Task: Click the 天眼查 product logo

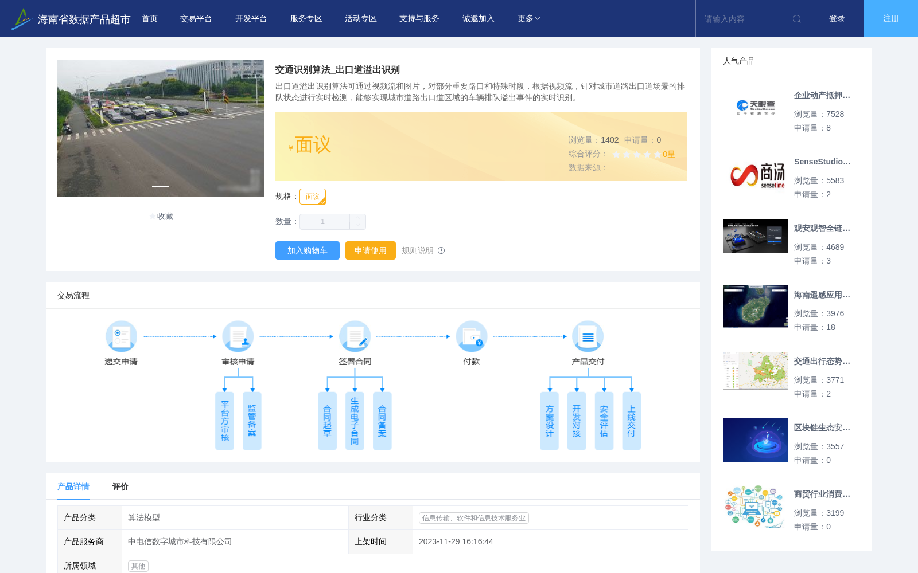Action: pyautogui.click(x=756, y=107)
